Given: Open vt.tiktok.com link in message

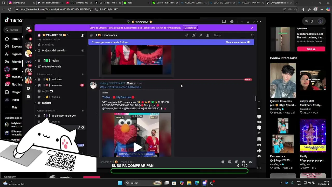Looking at the screenshot, I should tap(120, 87).
